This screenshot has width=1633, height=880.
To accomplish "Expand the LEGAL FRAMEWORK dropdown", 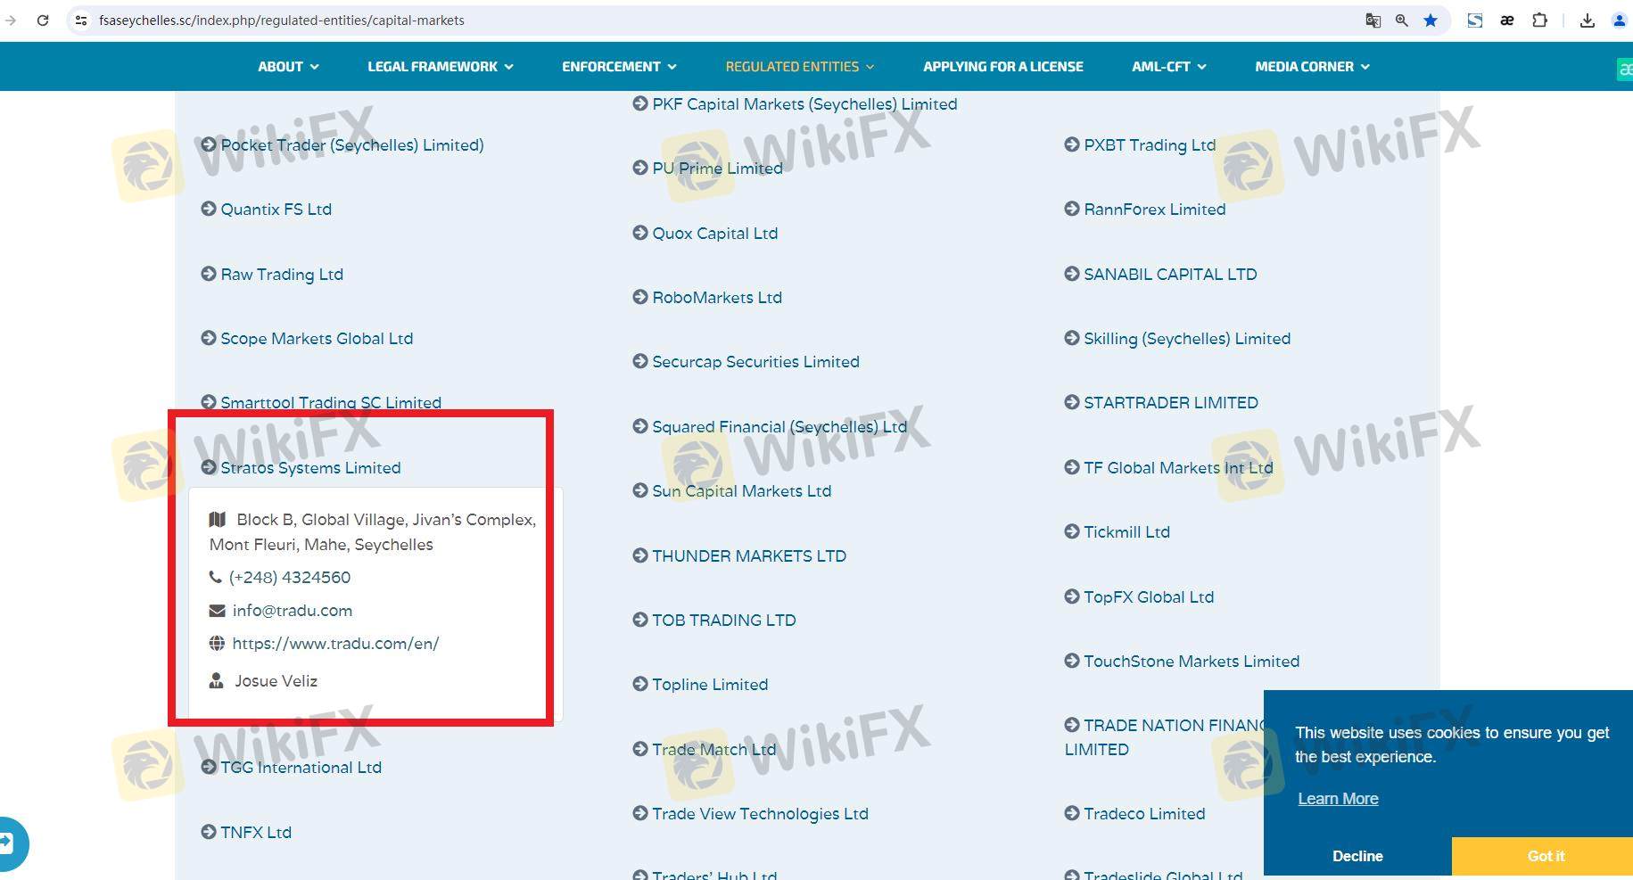I will click(x=440, y=66).
